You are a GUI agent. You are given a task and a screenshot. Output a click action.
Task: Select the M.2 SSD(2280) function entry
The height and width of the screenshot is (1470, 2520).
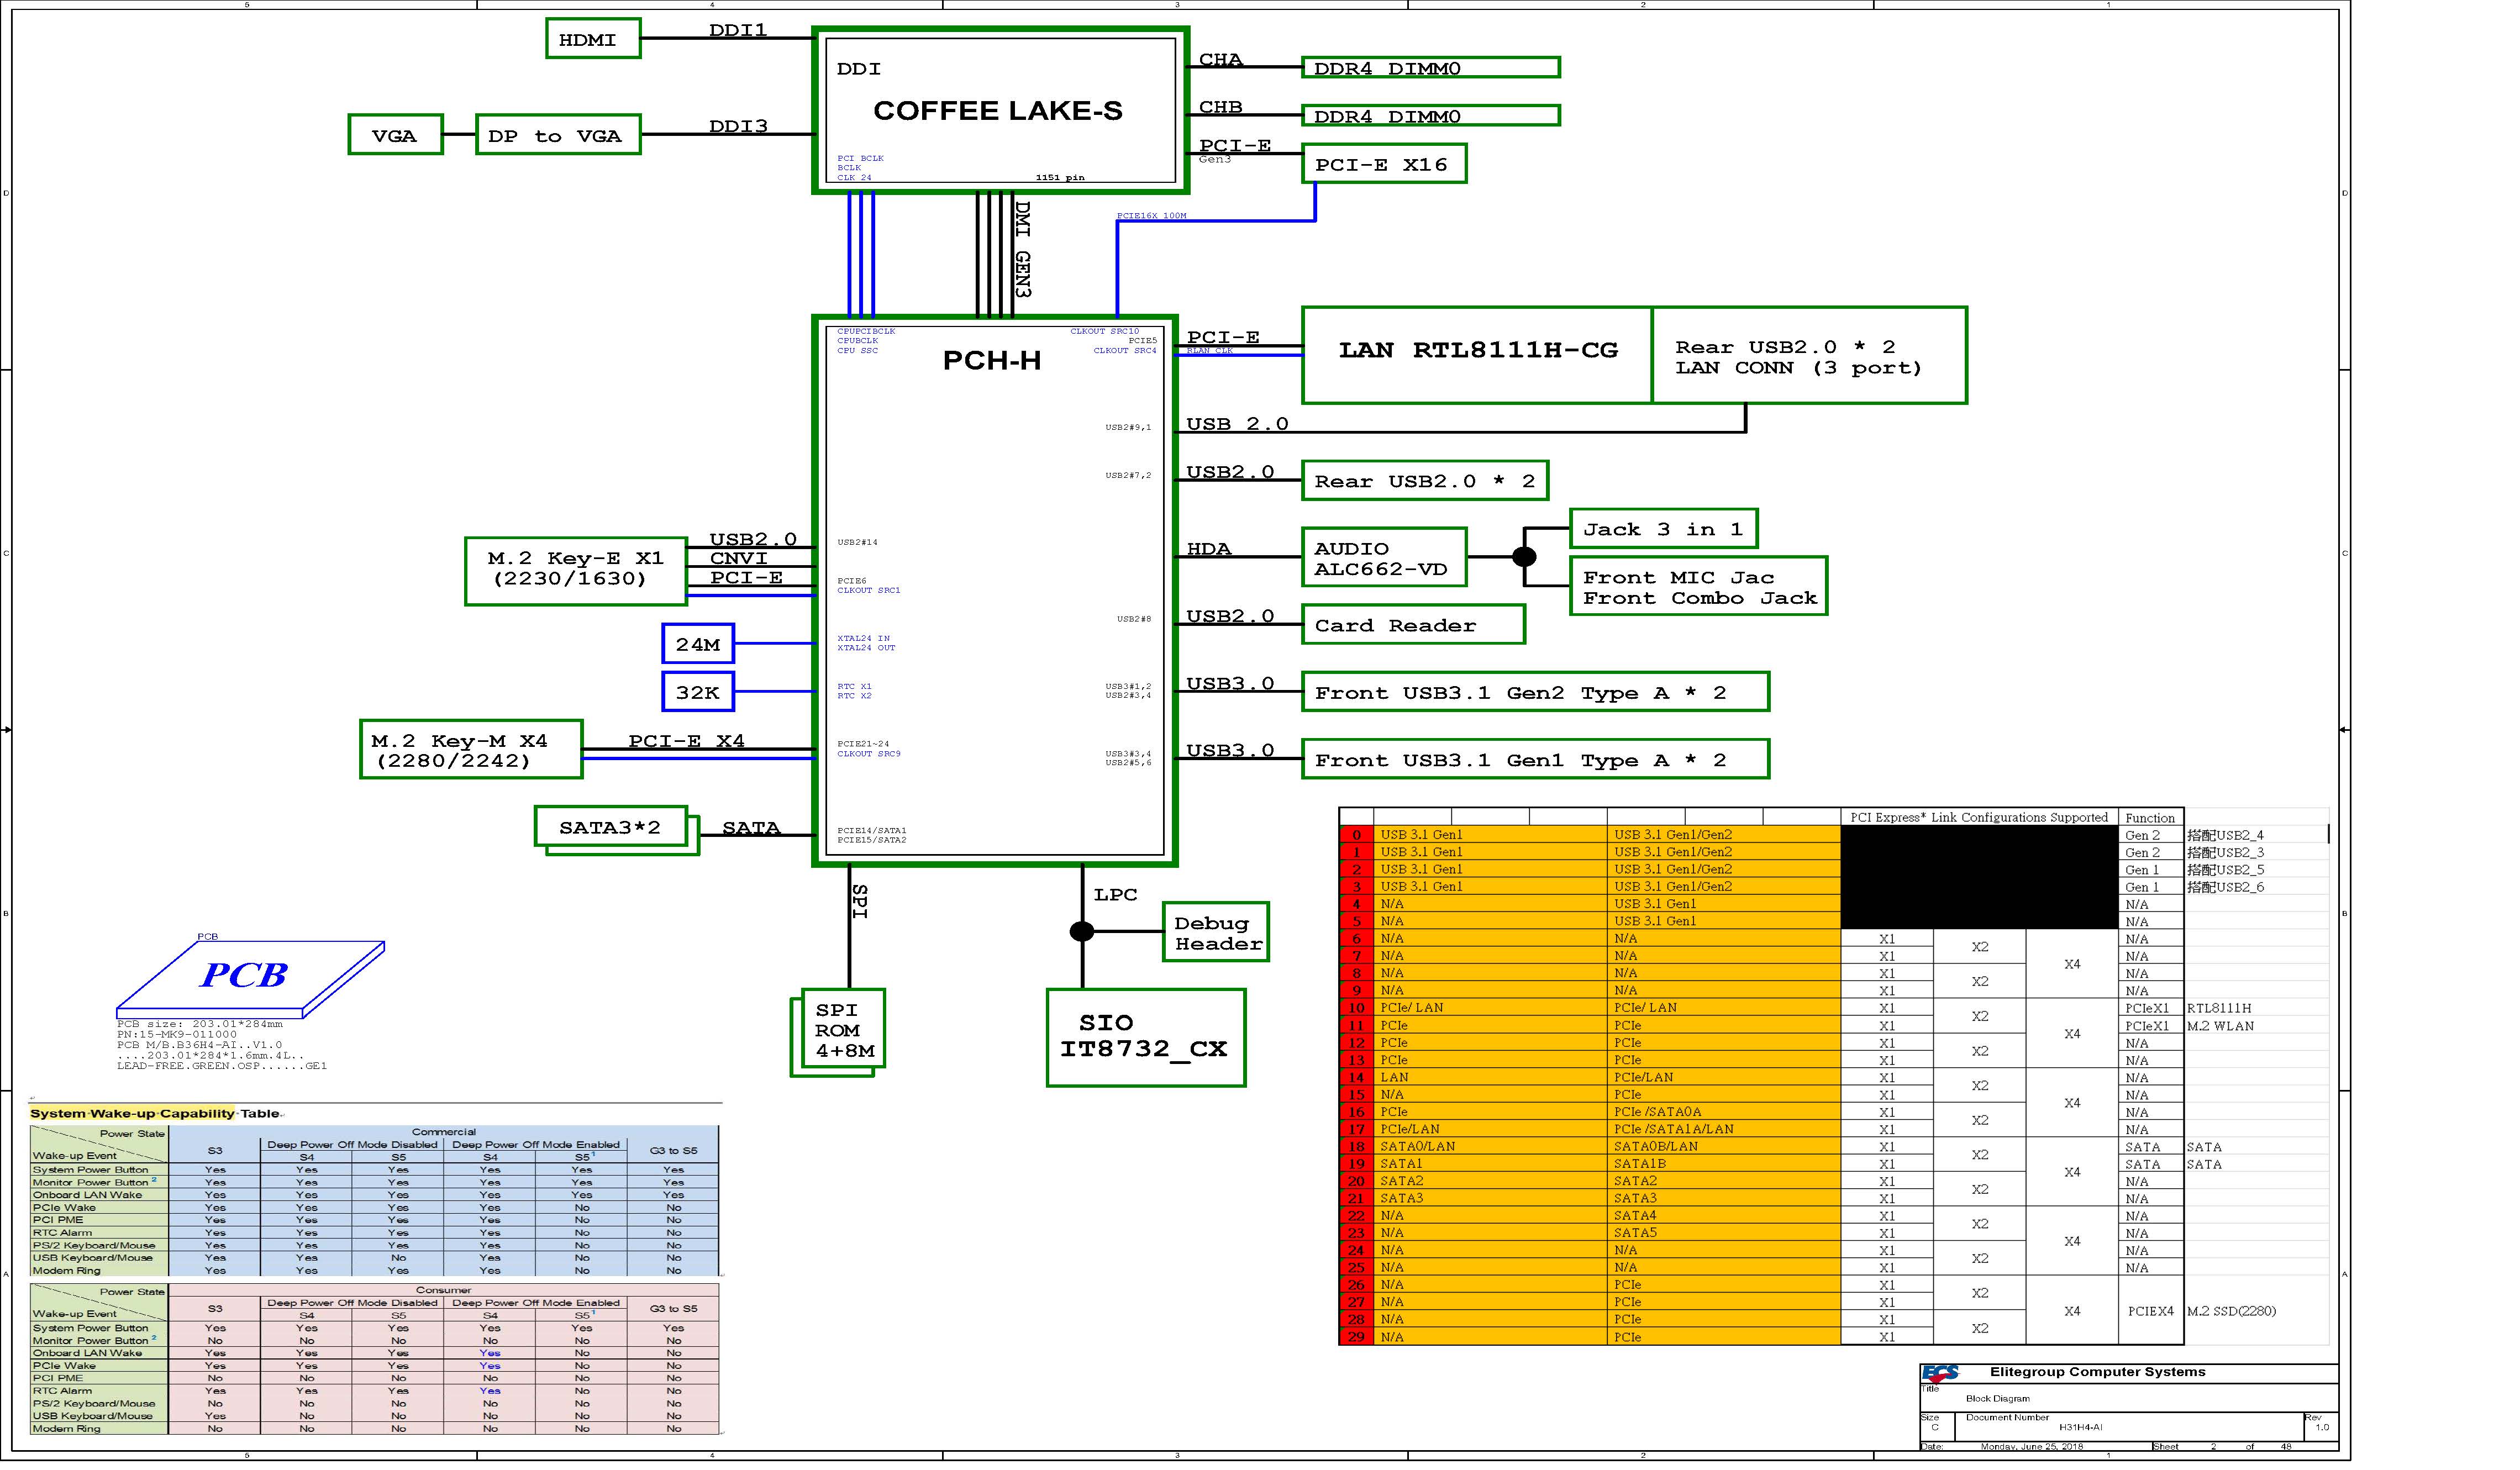click(2231, 1310)
